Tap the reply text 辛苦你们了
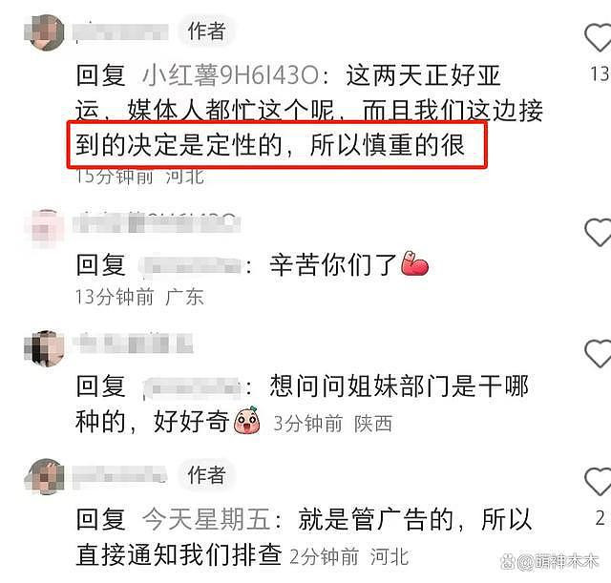The height and width of the screenshot is (583, 611). [x=333, y=265]
